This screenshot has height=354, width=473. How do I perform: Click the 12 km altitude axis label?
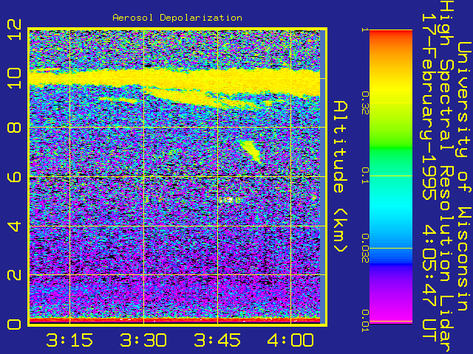pyautogui.click(x=14, y=29)
